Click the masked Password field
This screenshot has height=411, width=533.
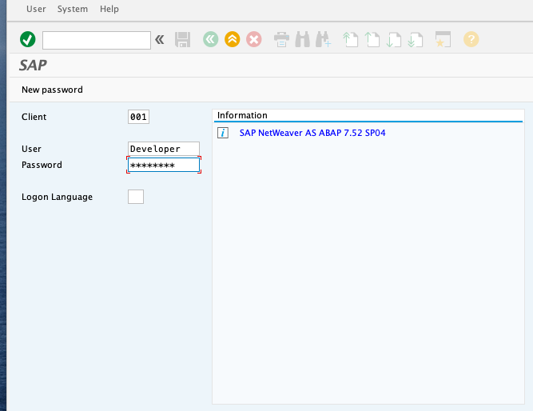tap(164, 165)
